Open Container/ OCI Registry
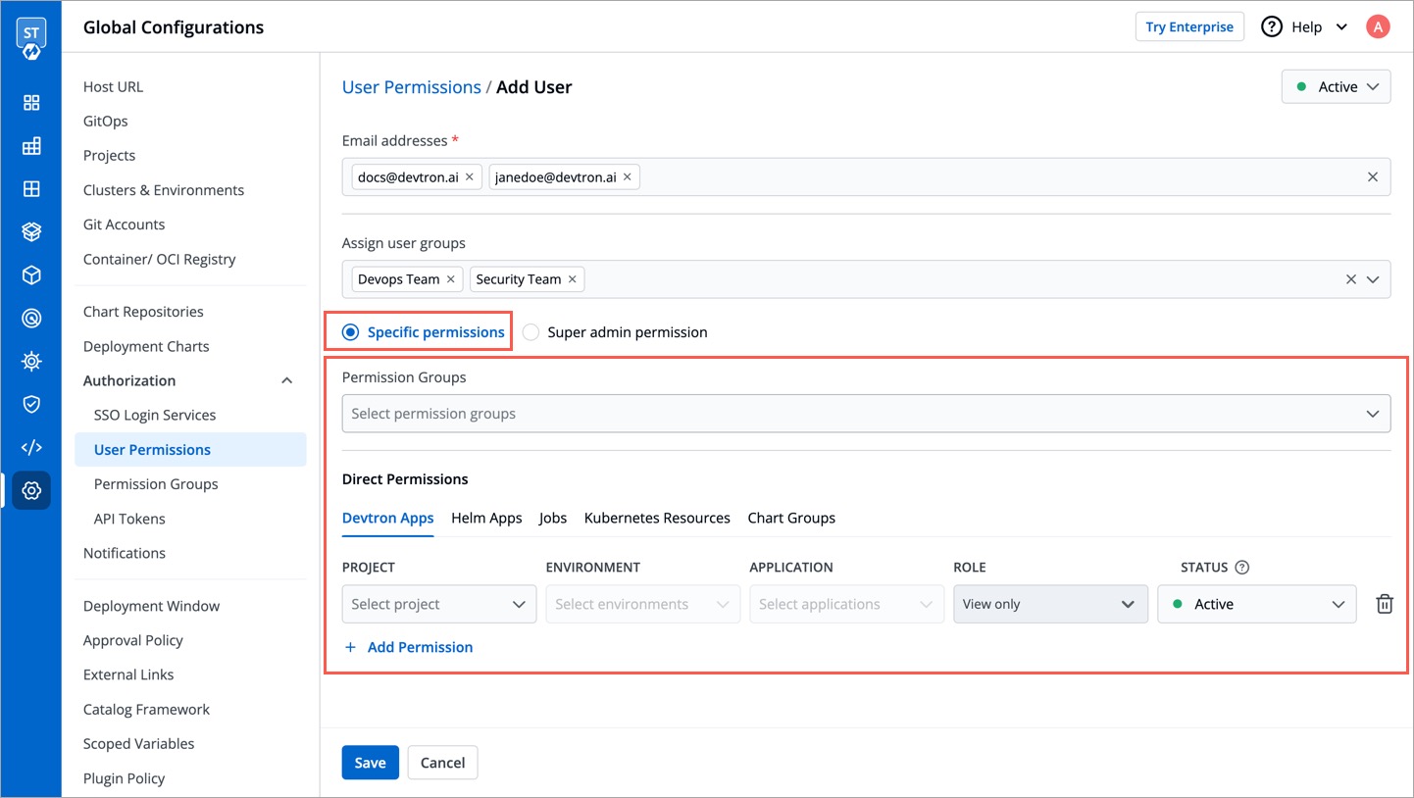Viewport: 1414px width, 798px height. pos(159,259)
